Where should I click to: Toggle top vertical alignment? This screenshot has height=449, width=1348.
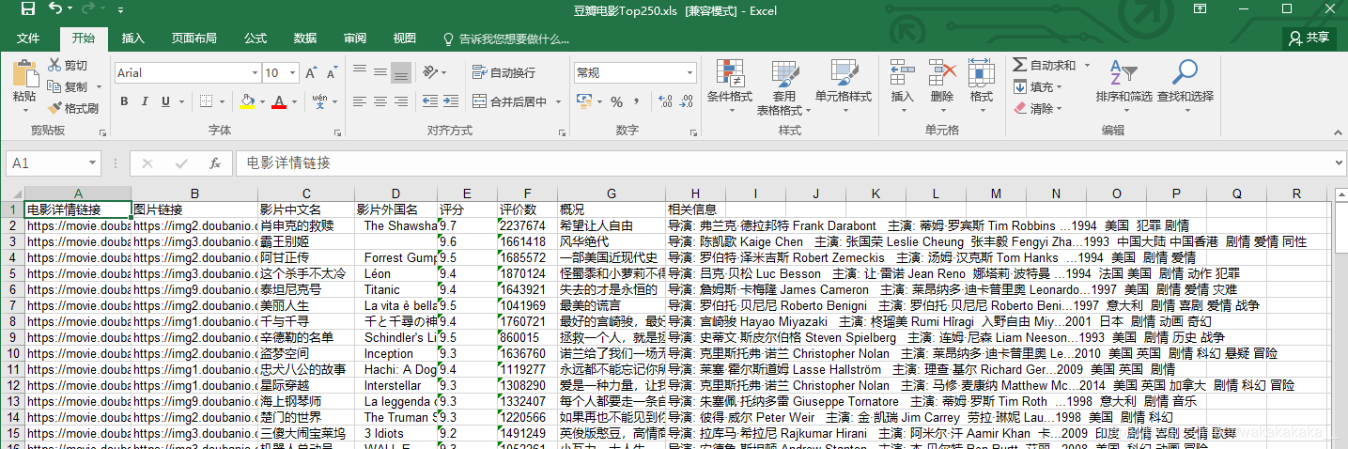point(360,72)
